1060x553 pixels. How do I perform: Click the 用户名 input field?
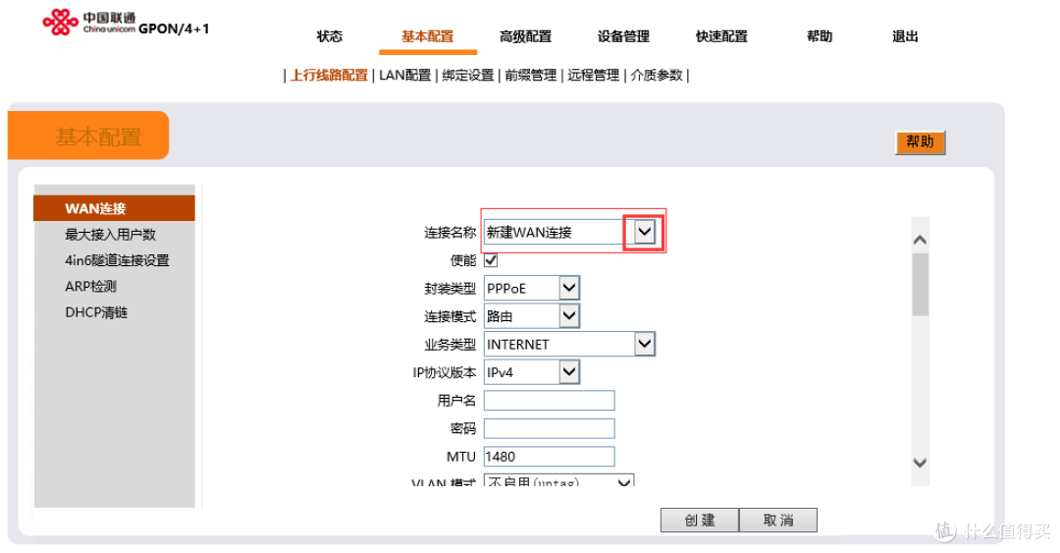[x=549, y=401]
